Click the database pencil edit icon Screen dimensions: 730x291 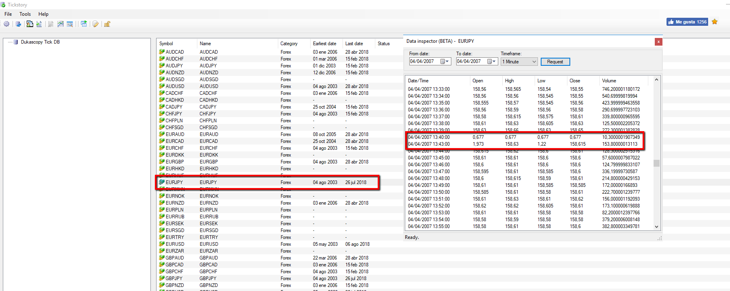(x=95, y=24)
